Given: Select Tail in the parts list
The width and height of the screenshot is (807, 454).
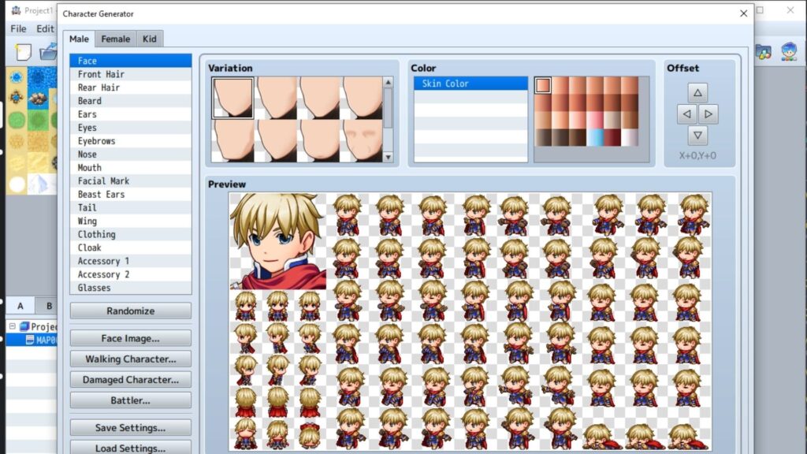Looking at the screenshot, I should 131,208.
